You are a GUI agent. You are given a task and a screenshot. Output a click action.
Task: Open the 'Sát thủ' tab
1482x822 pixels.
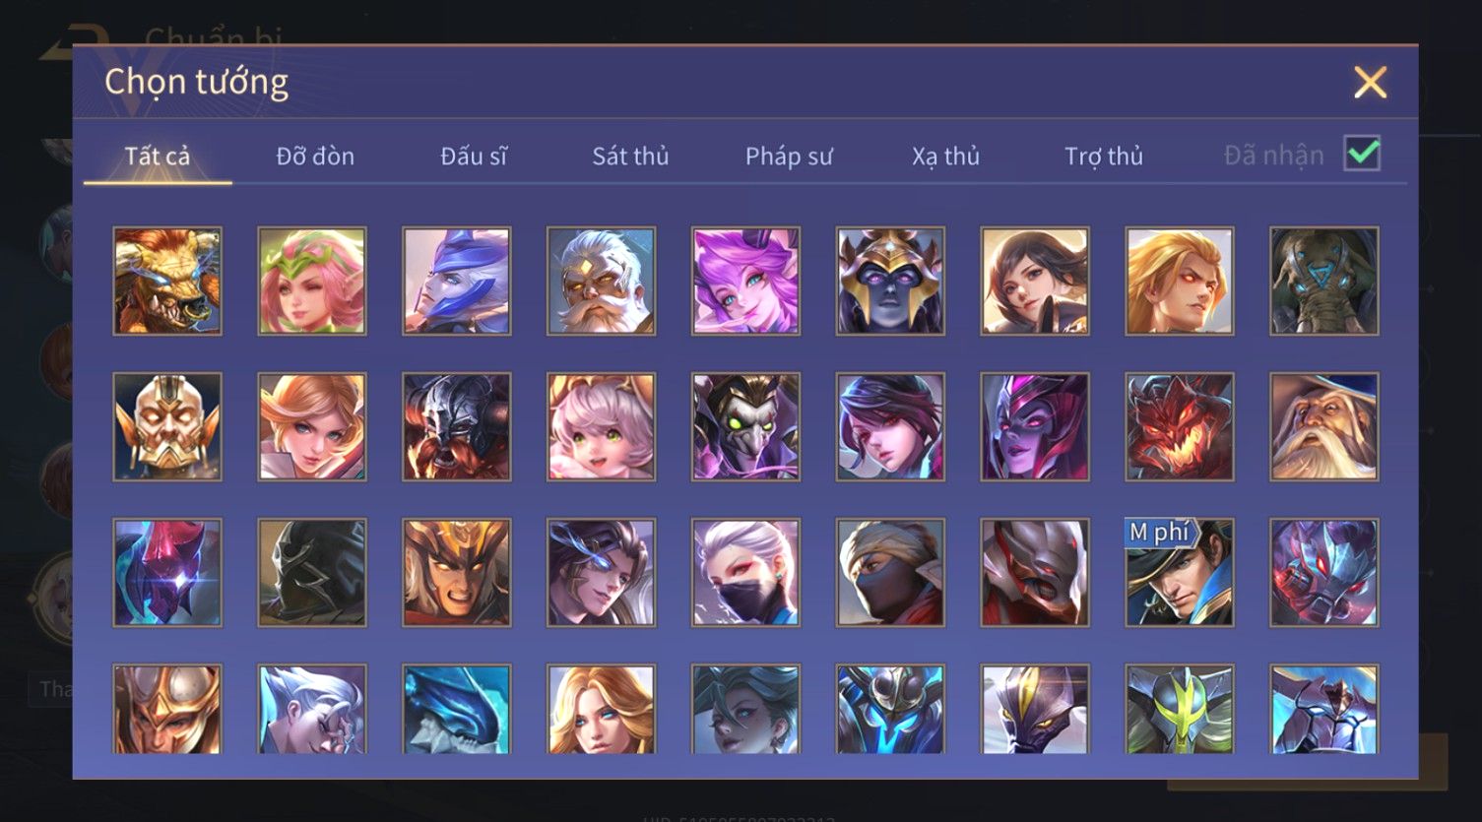point(630,156)
